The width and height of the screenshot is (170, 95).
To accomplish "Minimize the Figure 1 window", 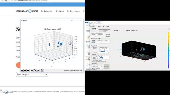I will (x=72, y=21).
